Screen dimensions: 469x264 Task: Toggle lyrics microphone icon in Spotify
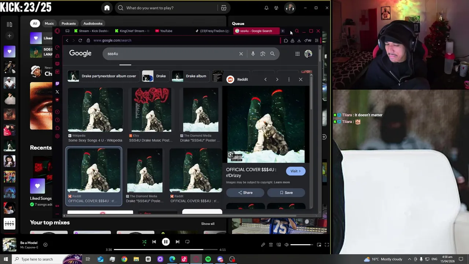[263, 245]
